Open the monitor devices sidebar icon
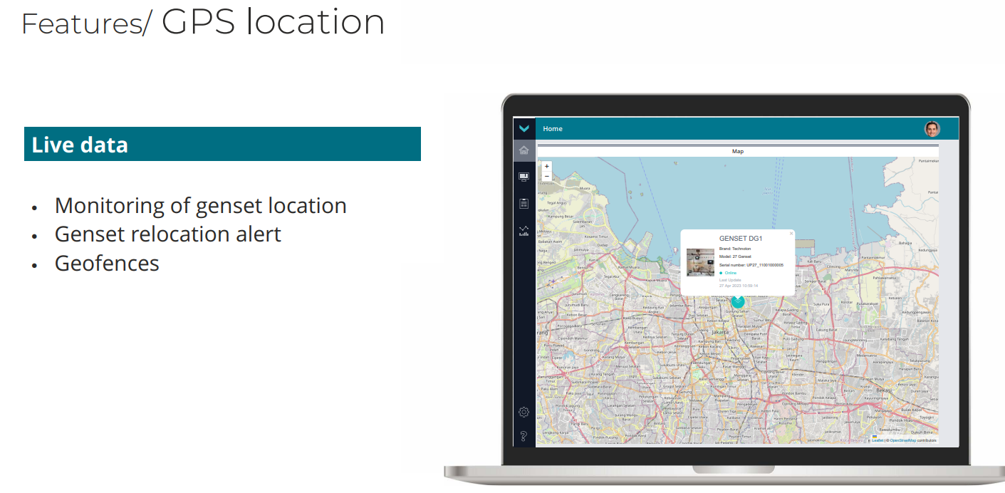The height and width of the screenshot is (493, 1005). 524,177
